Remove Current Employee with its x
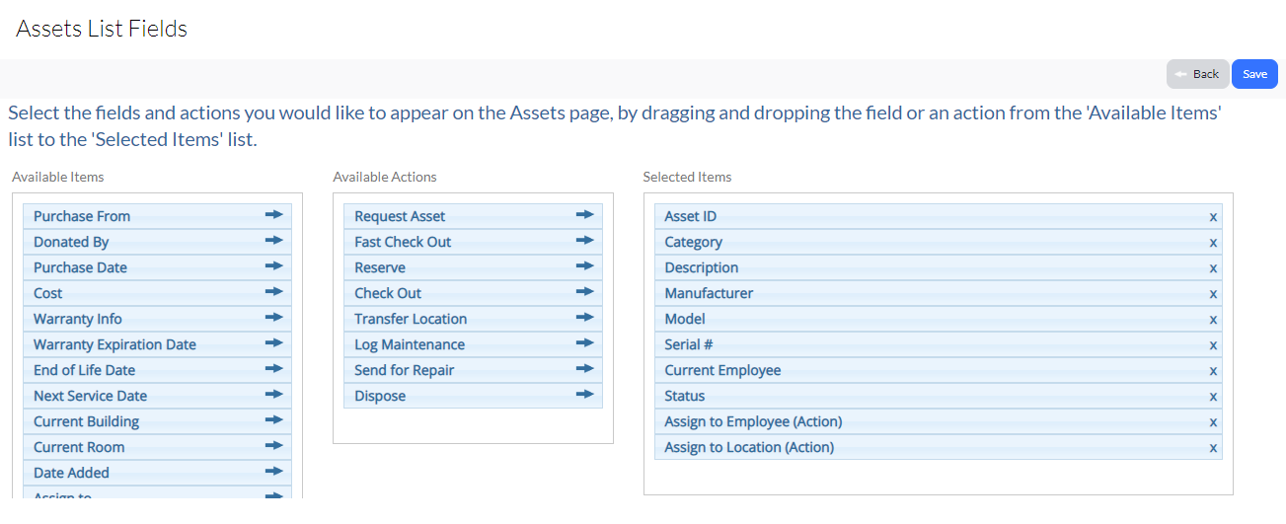Image resolution: width=1286 pixels, height=524 pixels. click(x=1213, y=371)
